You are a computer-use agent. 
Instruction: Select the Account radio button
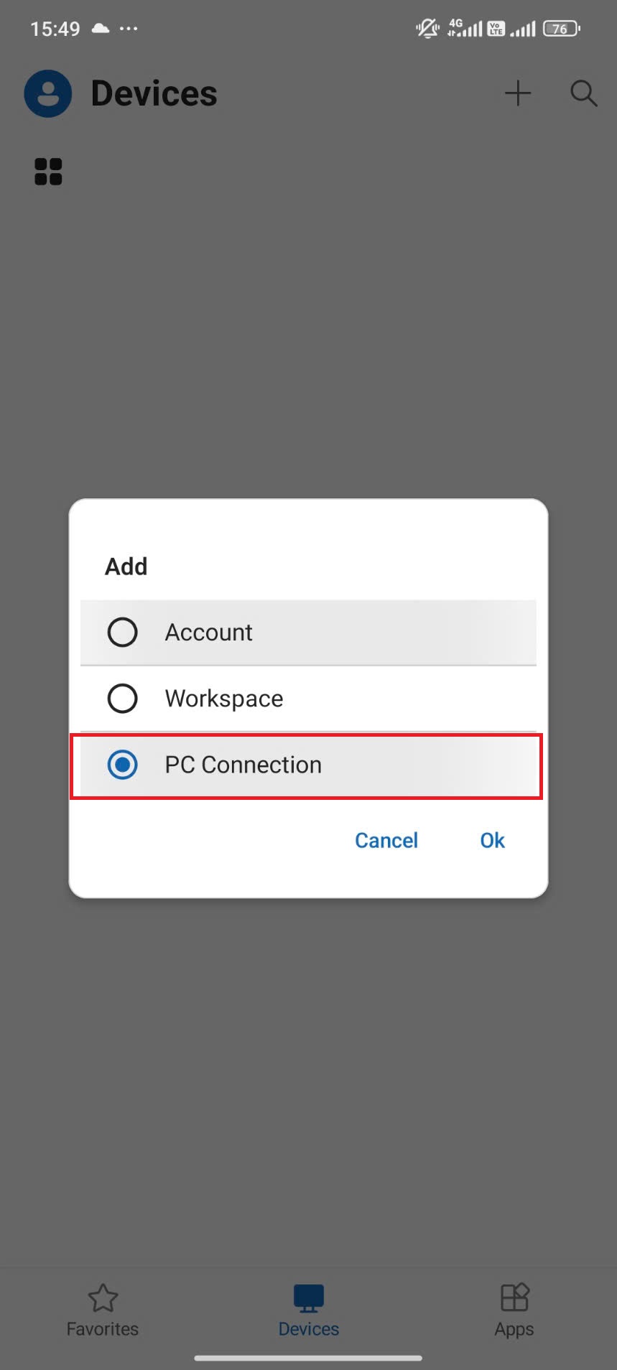point(122,633)
